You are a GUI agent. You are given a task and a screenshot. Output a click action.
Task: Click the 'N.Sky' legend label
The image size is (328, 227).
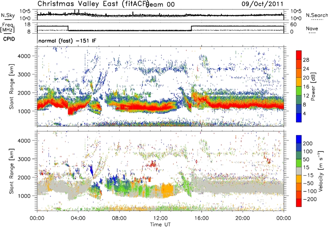click(8, 15)
